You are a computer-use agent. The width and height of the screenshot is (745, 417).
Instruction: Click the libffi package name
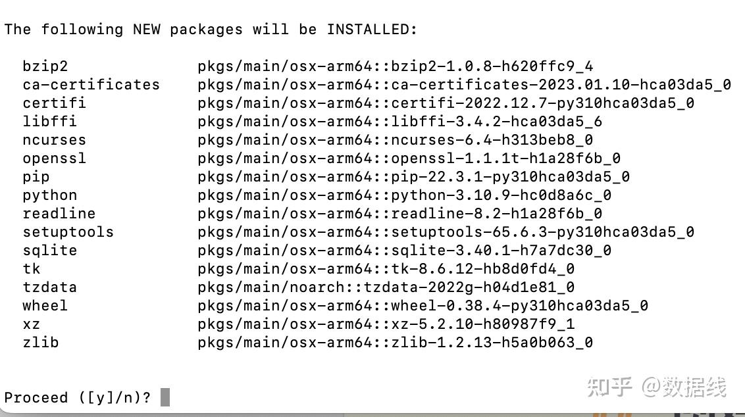tap(49, 122)
